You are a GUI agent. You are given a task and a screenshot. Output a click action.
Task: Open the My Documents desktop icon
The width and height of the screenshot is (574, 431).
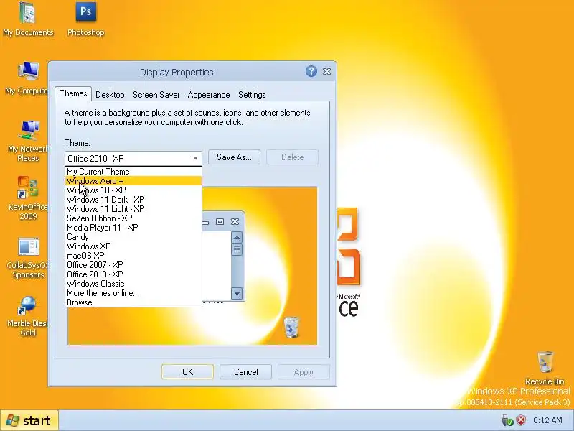click(28, 19)
